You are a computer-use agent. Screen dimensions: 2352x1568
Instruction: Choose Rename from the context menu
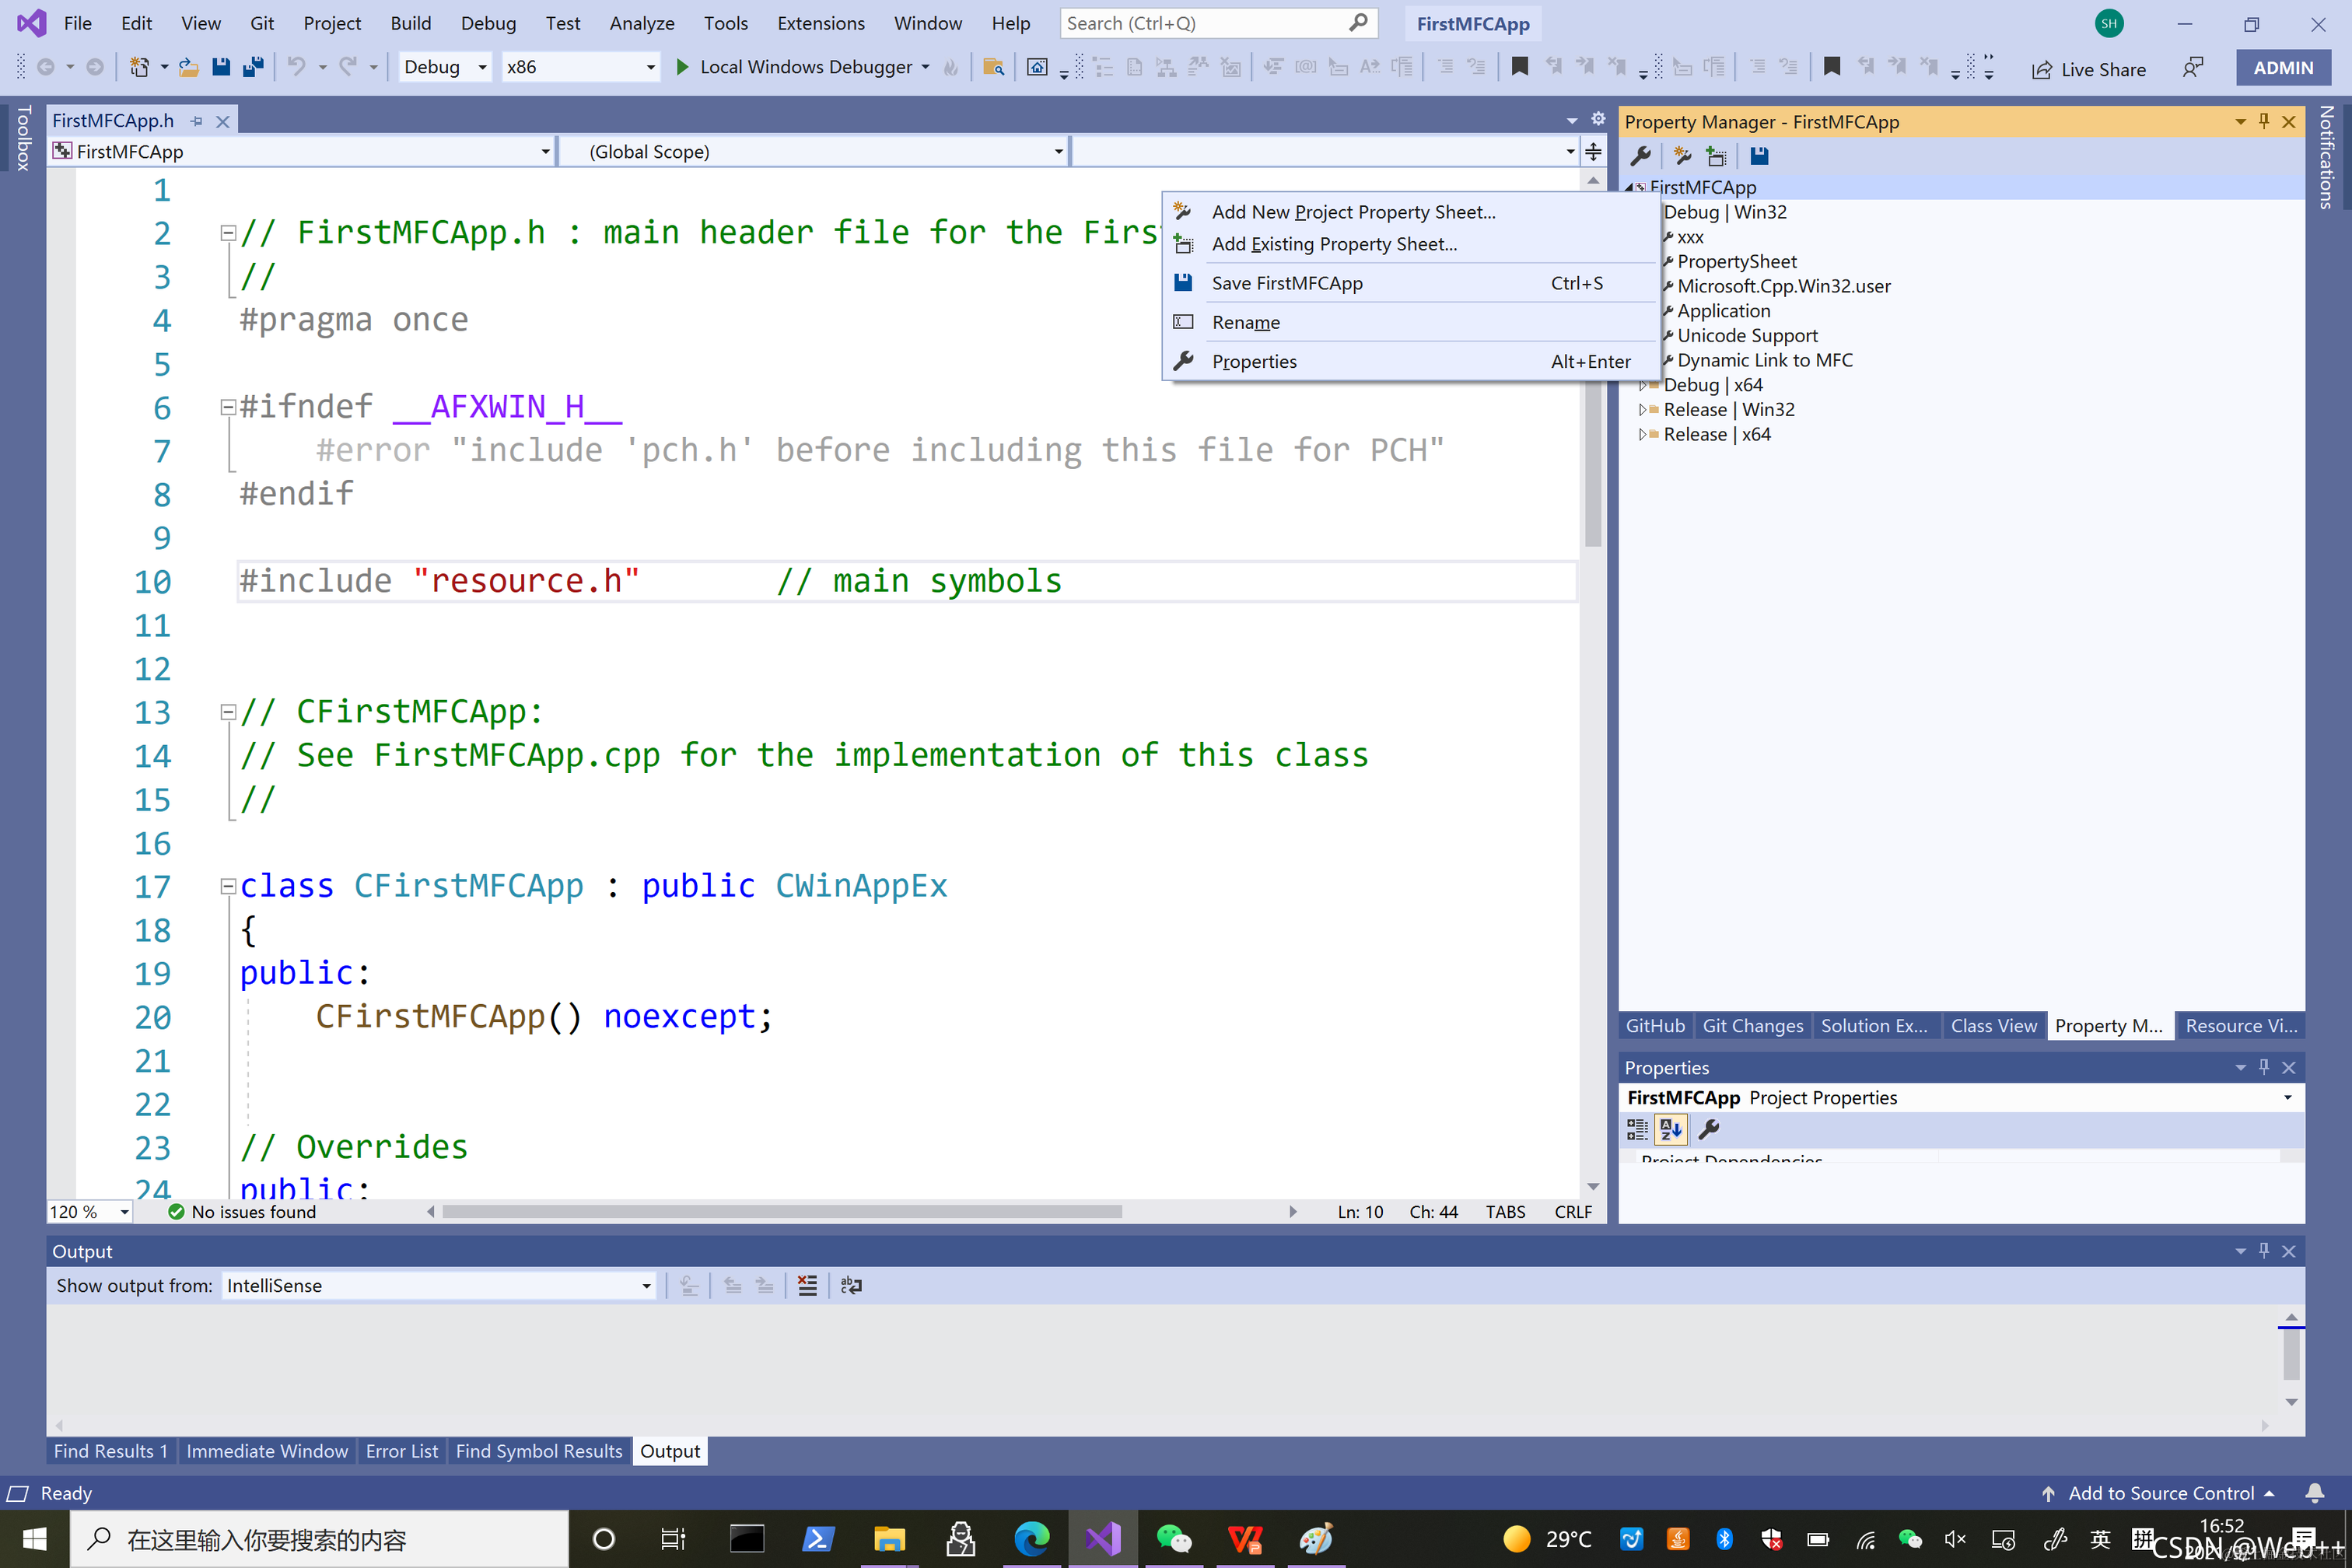(x=1245, y=322)
